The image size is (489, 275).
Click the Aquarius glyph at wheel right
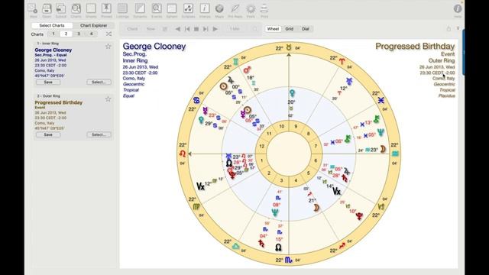[x=395, y=154]
